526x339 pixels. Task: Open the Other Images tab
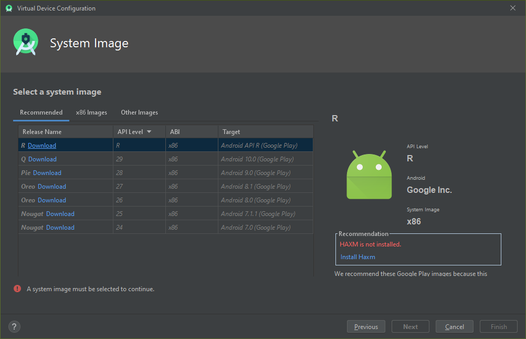[139, 112]
